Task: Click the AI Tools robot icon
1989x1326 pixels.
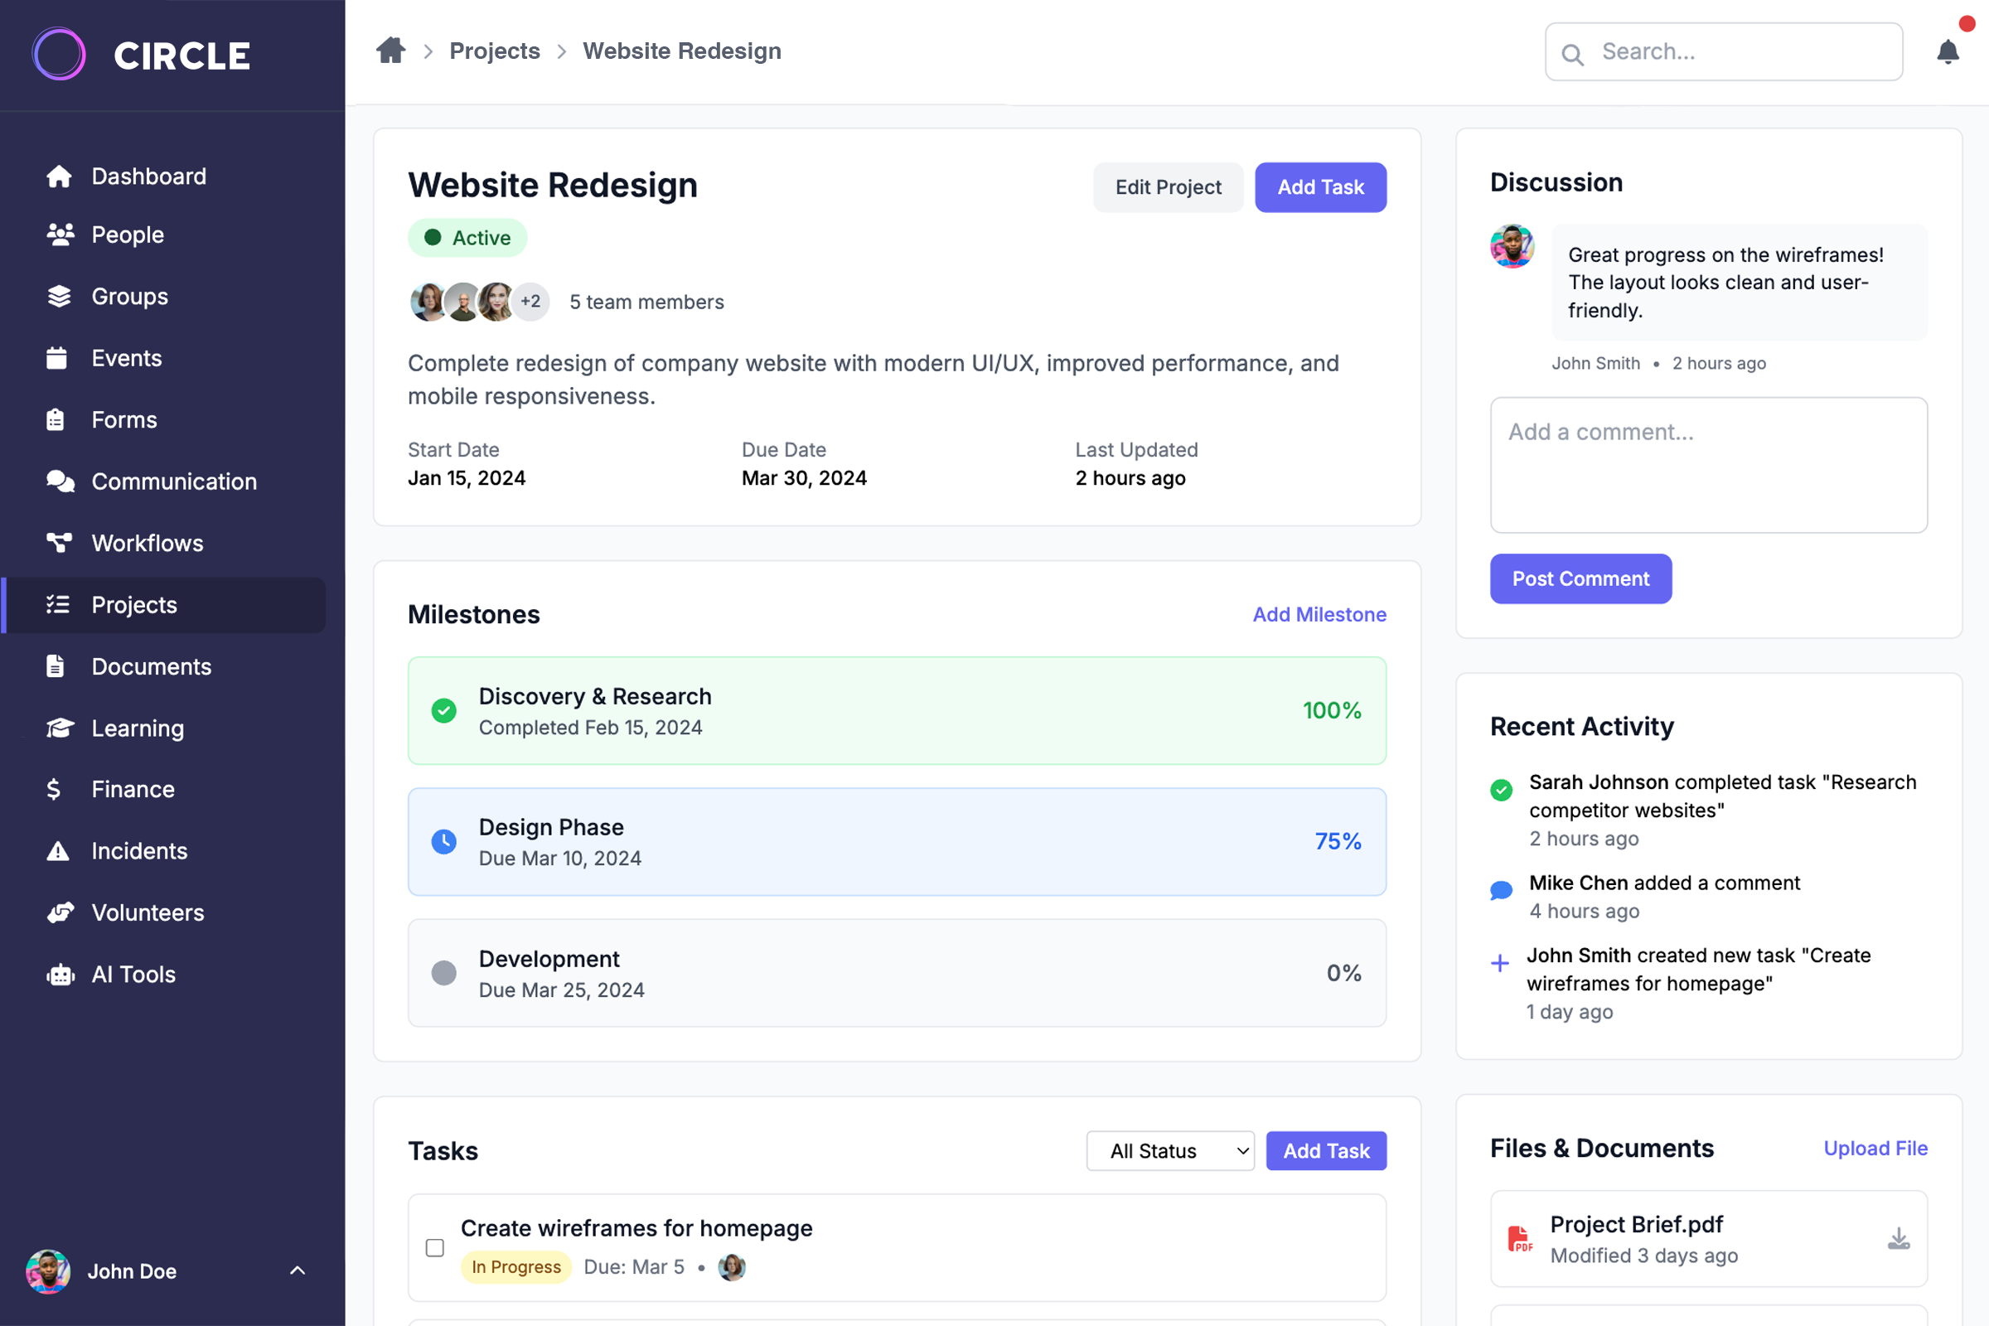Action: pyautogui.click(x=60, y=975)
